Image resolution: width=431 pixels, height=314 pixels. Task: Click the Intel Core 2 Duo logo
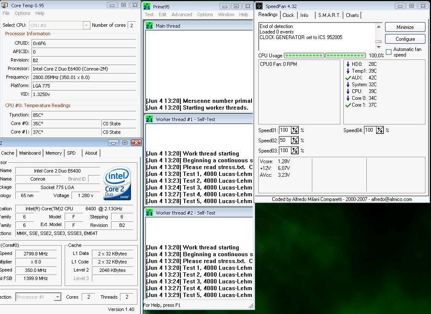point(117,183)
